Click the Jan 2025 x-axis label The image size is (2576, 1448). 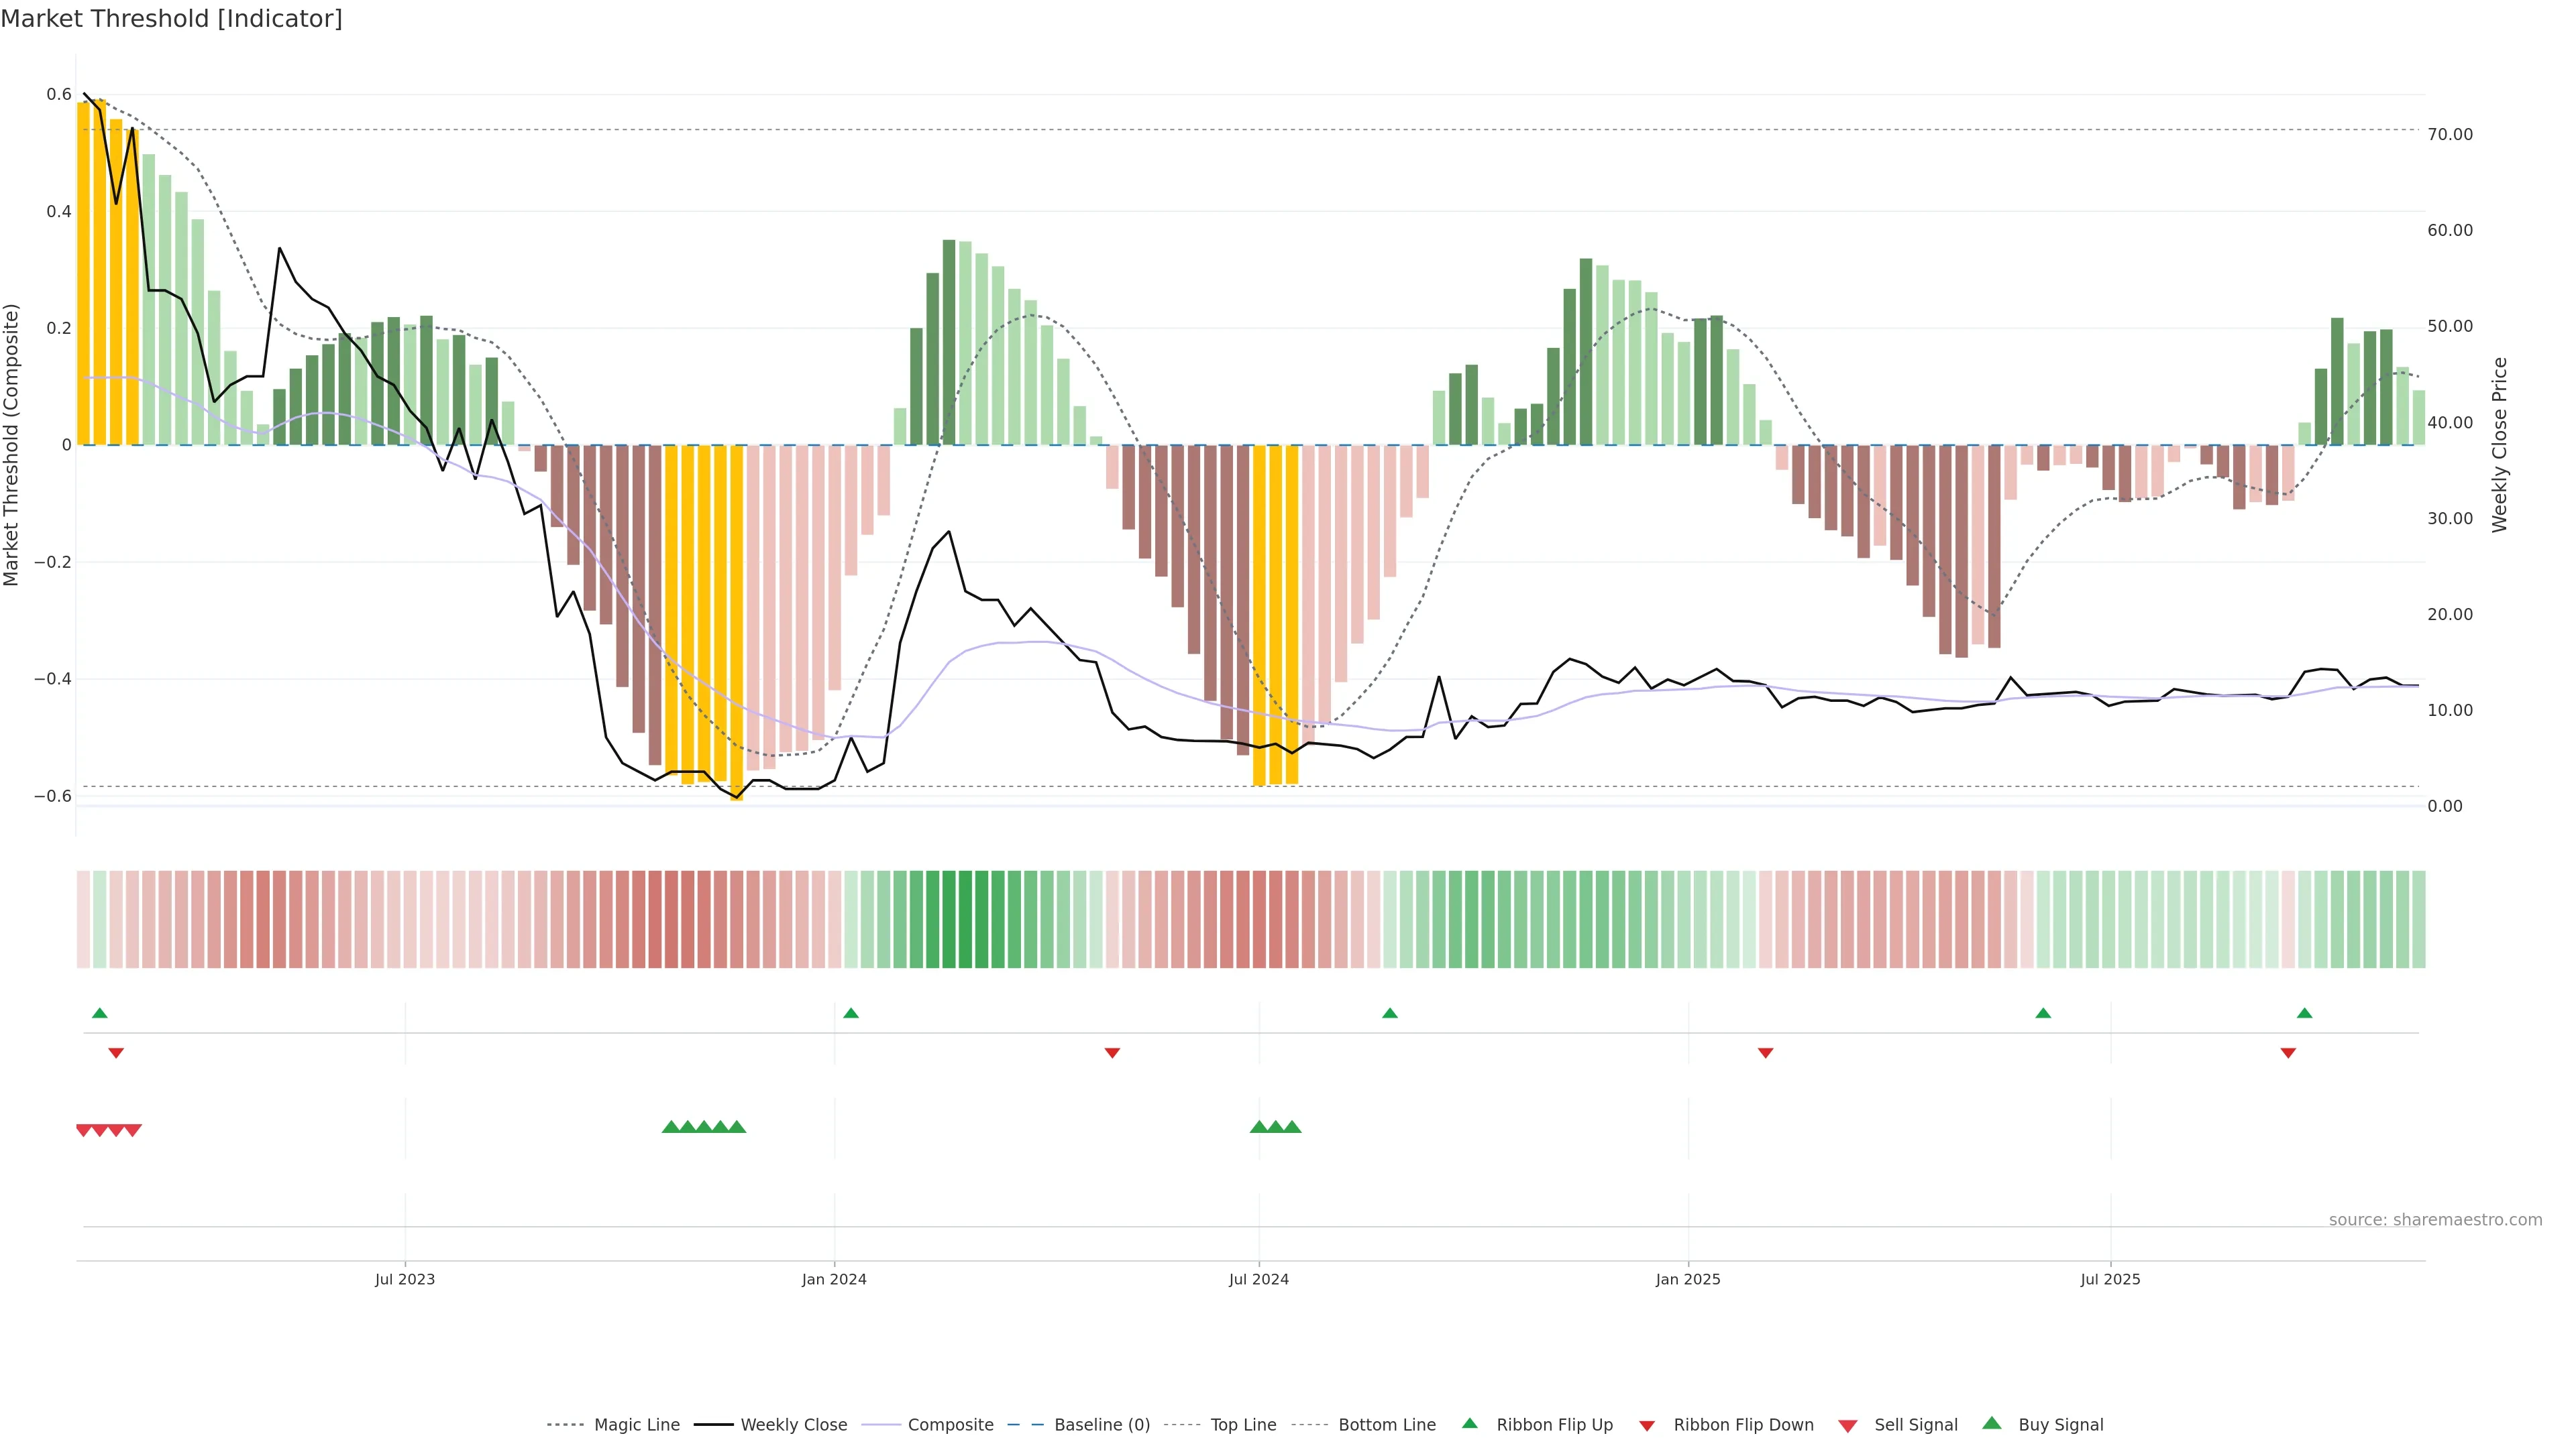click(1688, 1279)
